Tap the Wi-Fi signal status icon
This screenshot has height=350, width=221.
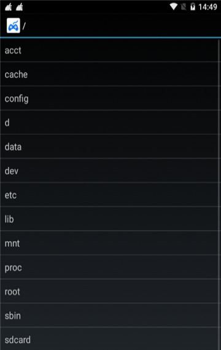coord(174,7)
